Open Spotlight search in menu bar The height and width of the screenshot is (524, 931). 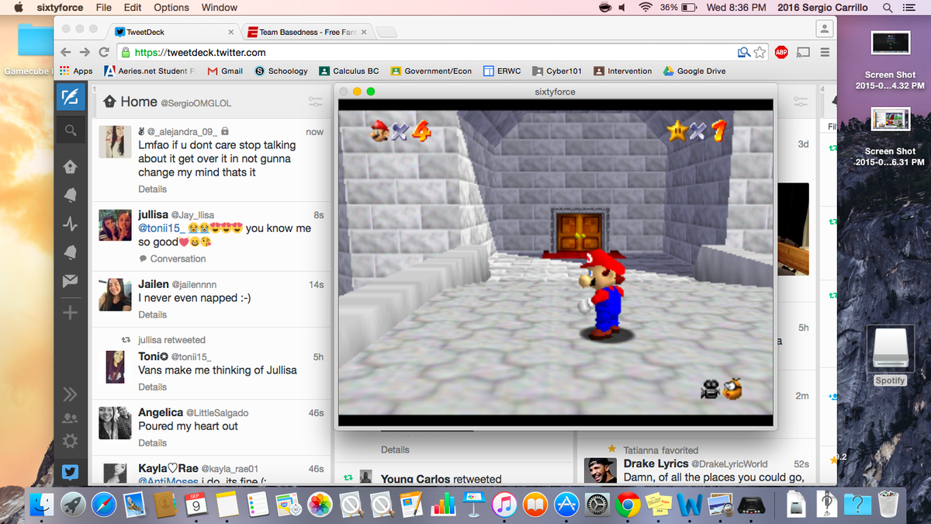(888, 8)
